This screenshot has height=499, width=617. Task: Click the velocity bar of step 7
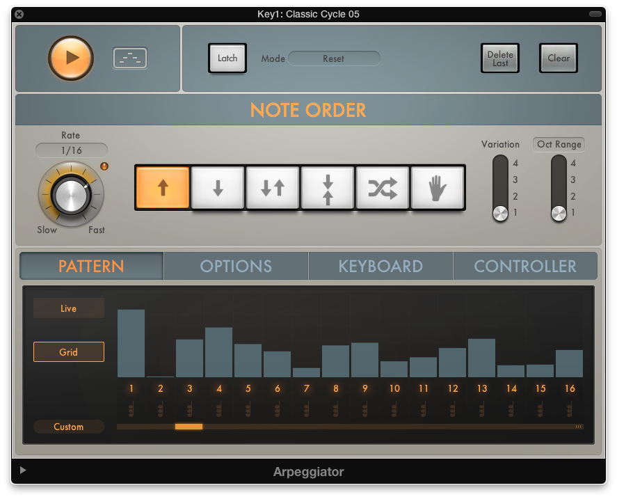307,372
